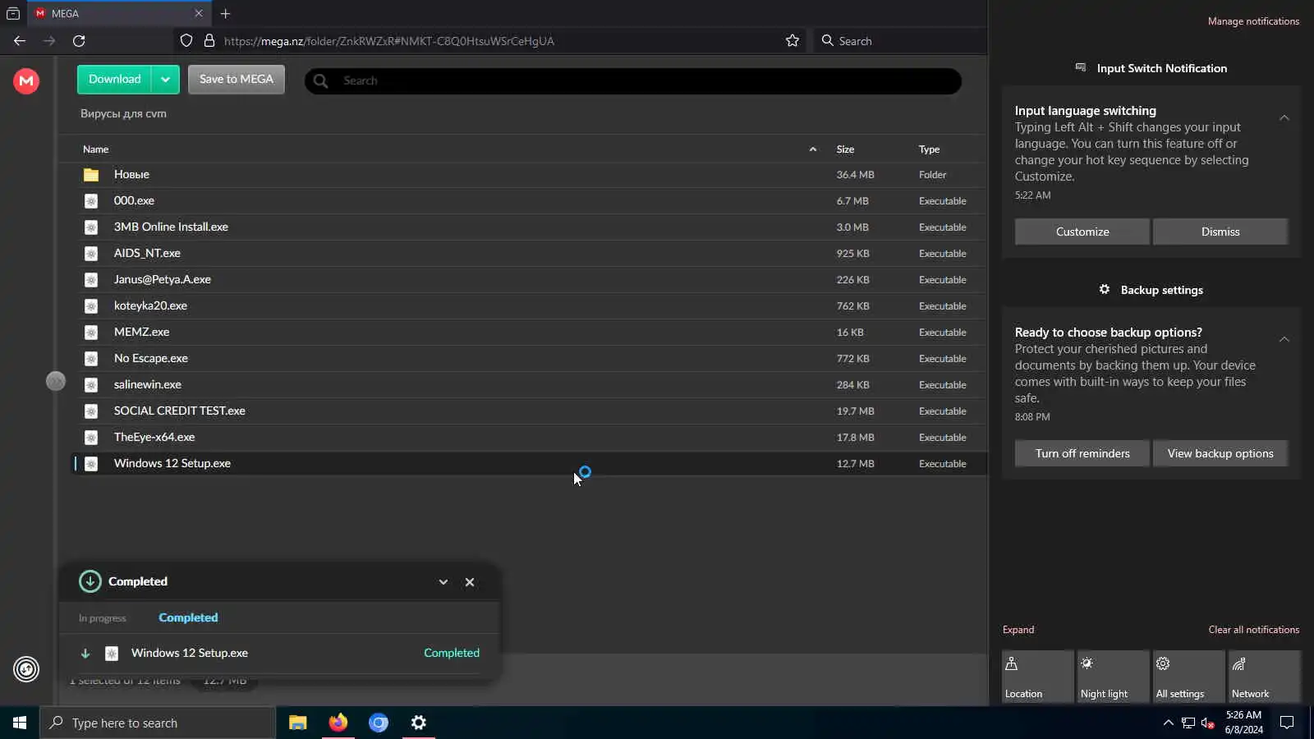Select the TheEye-x64.exe file
Viewport: 1314px width, 739px height.
coord(530,438)
